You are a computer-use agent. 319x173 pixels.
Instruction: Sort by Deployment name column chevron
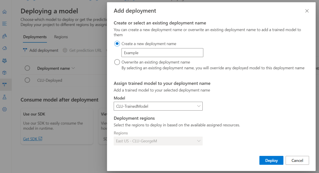73,68
